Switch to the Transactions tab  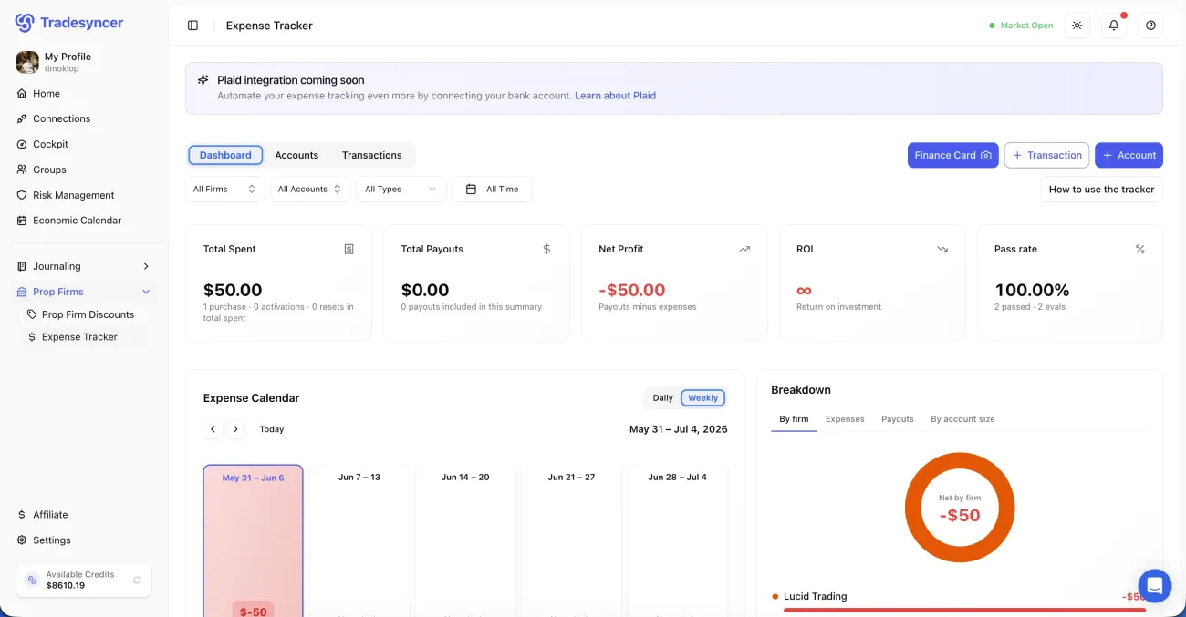click(371, 155)
